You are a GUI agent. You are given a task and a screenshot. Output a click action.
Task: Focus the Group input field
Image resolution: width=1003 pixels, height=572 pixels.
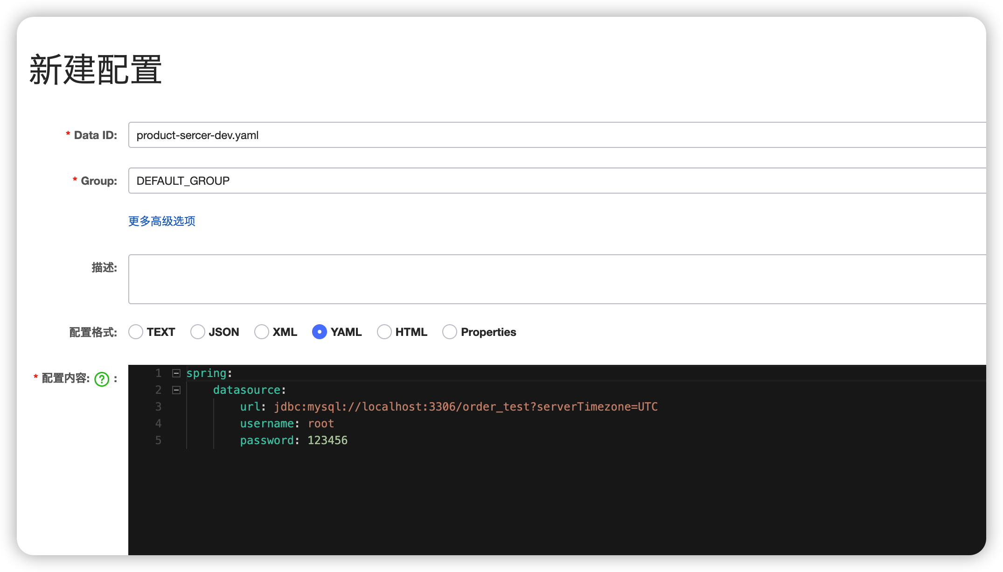tap(555, 181)
